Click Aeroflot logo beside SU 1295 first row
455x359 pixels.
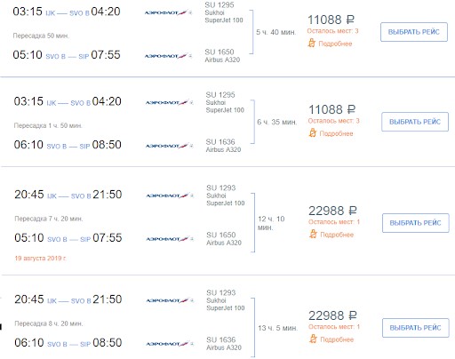click(168, 12)
